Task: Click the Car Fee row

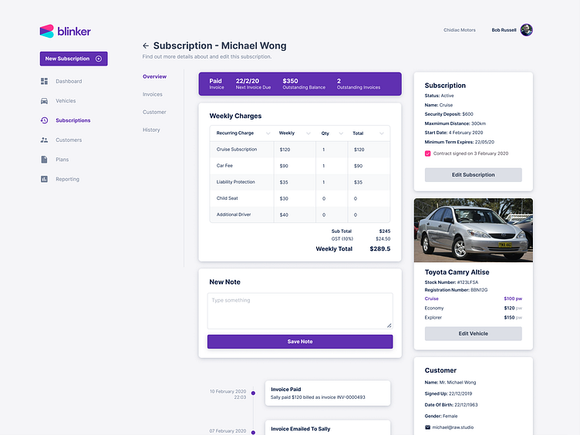Action: click(x=299, y=166)
